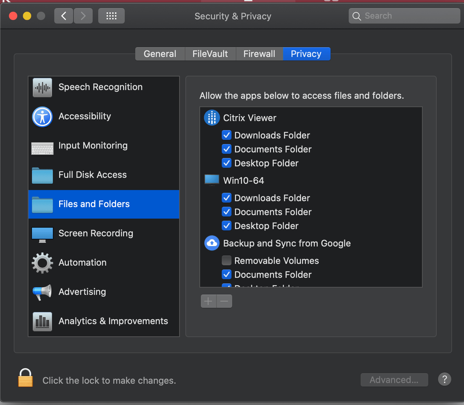The image size is (464, 405).
Task: Click the Backup and Sync from Google icon
Action: coord(212,243)
